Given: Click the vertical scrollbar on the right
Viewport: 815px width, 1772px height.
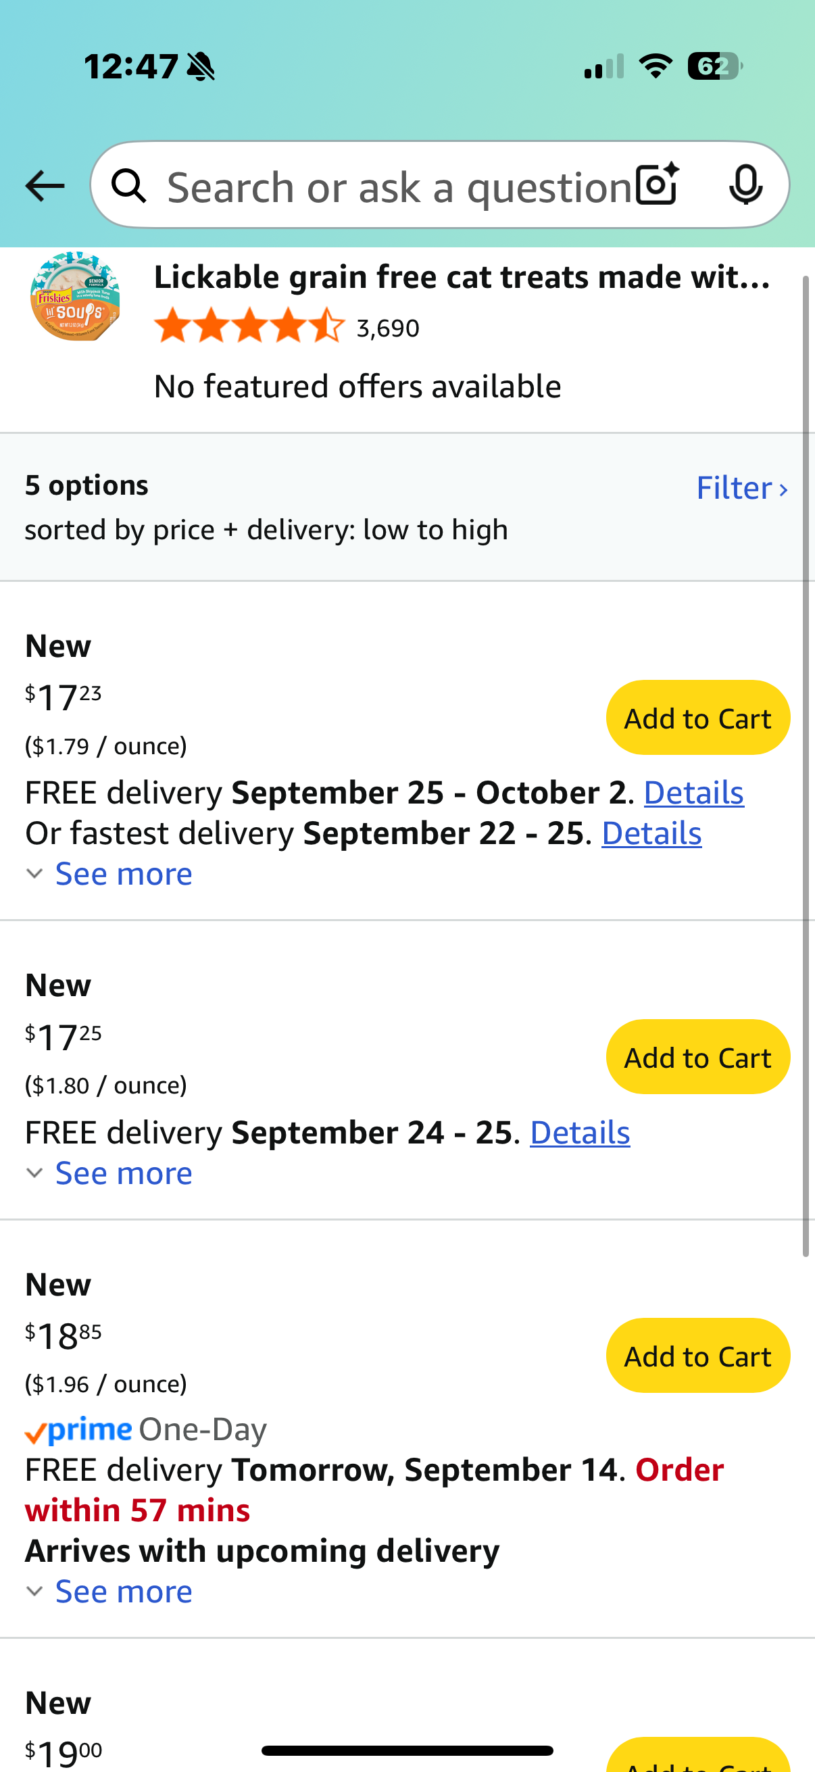Looking at the screenshot, I should (806, 766).
